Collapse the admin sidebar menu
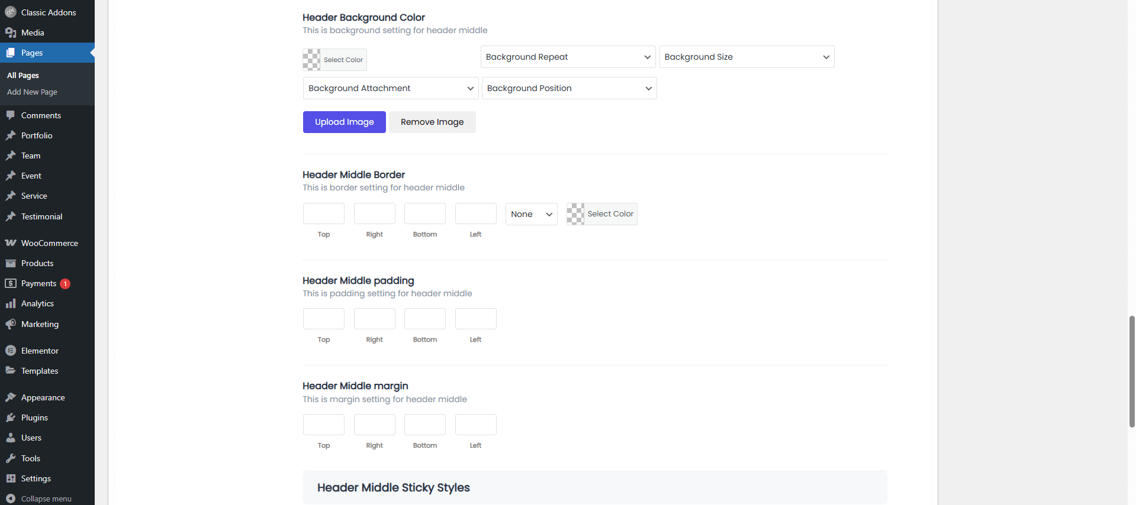This screenshot has width=1136, height=505. pyautogui.click(x=39, y=498)
